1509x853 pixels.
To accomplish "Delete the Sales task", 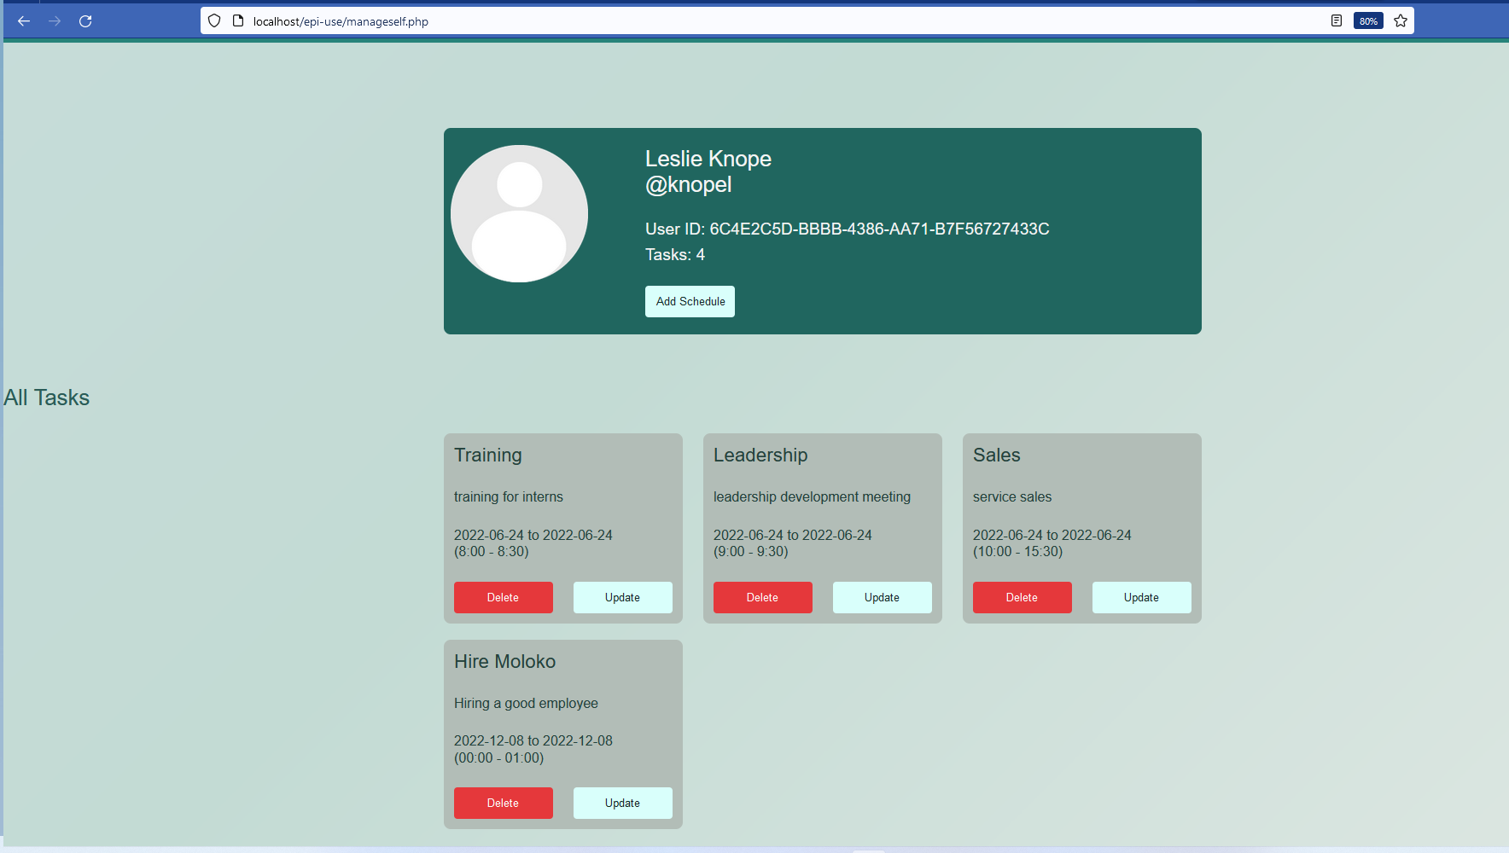I will click(1022, 597).
